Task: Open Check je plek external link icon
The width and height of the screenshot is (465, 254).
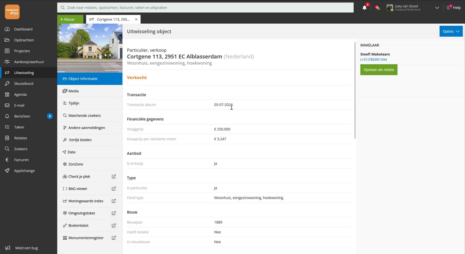Action: click(114, 176)
